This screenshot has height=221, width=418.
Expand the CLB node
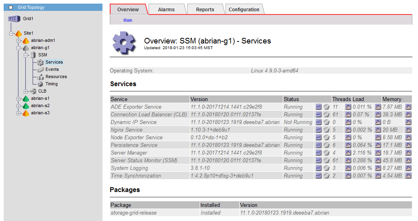click(25, 91)
